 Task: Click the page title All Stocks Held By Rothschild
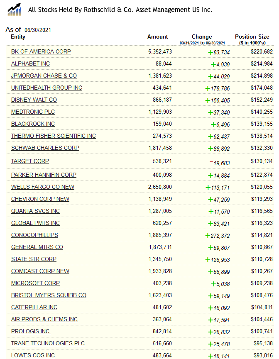(120, 10)
